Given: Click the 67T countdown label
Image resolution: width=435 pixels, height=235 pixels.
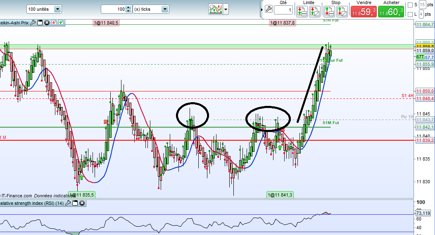Looking at the screenshot, I should click(x=420, y=57).
